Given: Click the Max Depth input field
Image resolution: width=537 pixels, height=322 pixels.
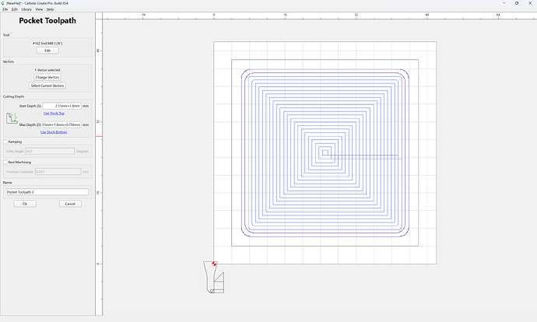Looking at the screenshot, I should (x=62, y=125).
